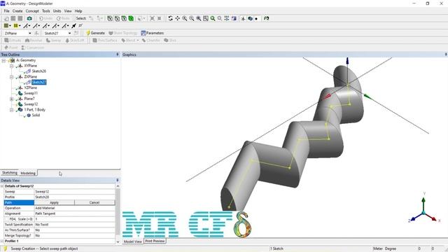448x252 pixels.
Task: Click the Skin/Loft tool
Action: 75,41
